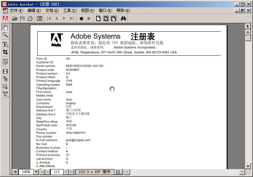Viewport: 253px width, 177px height.
Task: Click the vertical scrollbar thumb
Action: 248,38
